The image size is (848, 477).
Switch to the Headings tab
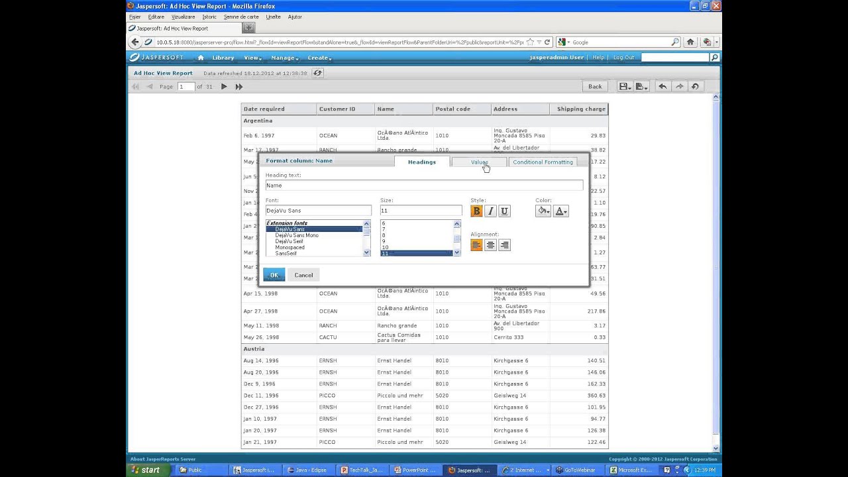[422, 162]
